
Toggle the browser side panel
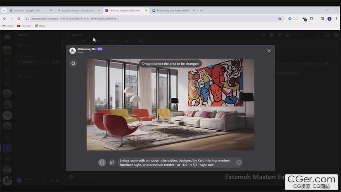[x=322, y=19]
